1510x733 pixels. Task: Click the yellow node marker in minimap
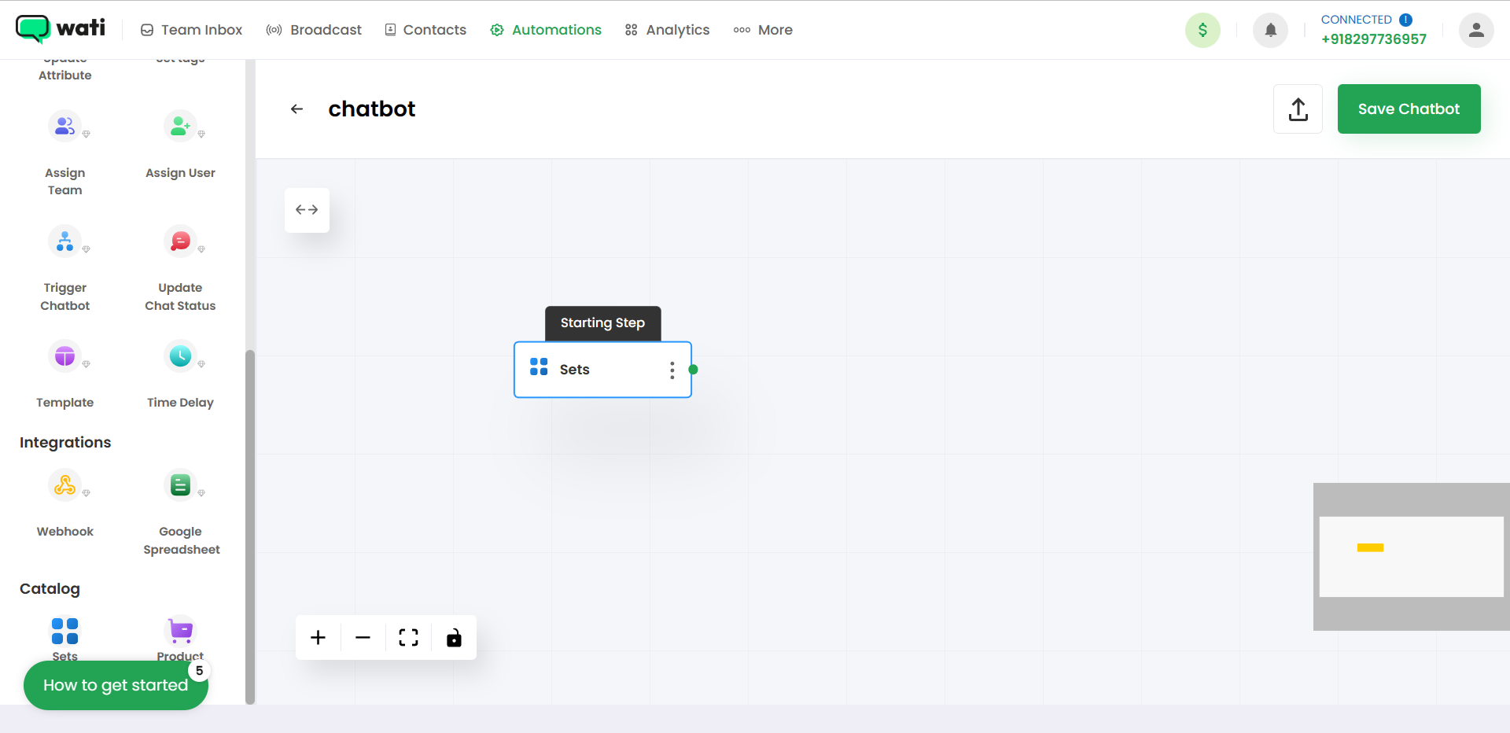pos(1370,547)
